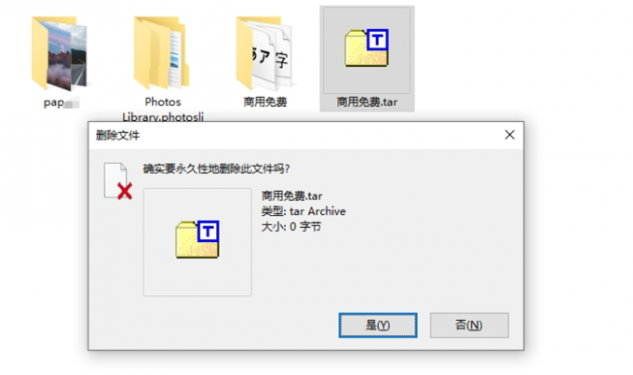Select the 商用免费 folder icon with font pages
633x375 pixels.
tap(264, 53)
